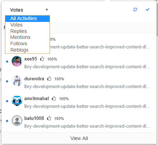Toggle unread dot beside durendra notification
The width and height of the screenshot is (158, 145).
[x=7, y=81]
